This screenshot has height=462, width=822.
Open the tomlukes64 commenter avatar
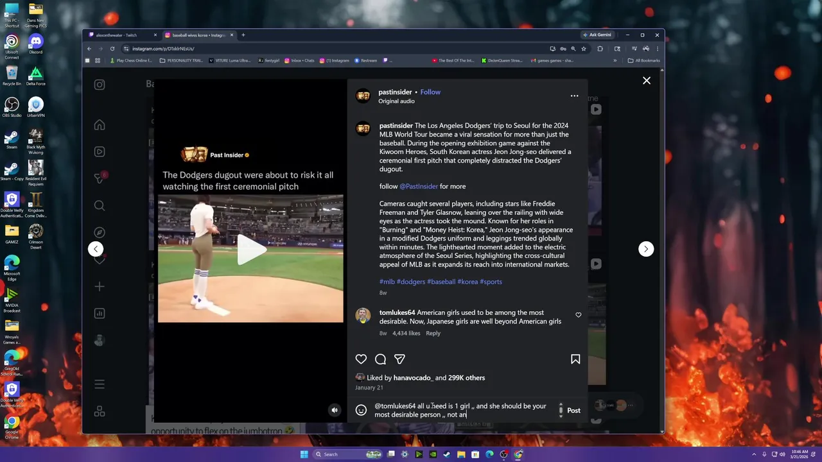click(x=363, y=315)
